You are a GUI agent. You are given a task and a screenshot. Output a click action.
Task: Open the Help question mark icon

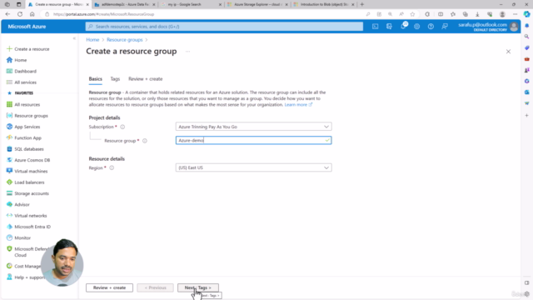431,27
